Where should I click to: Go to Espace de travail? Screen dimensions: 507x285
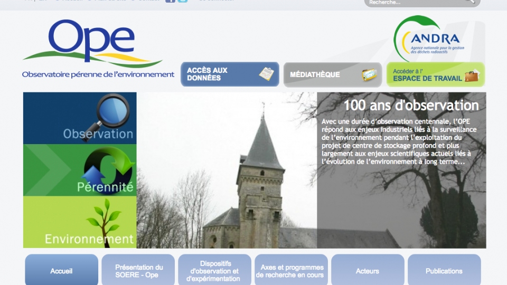click(x=436, y=74)
